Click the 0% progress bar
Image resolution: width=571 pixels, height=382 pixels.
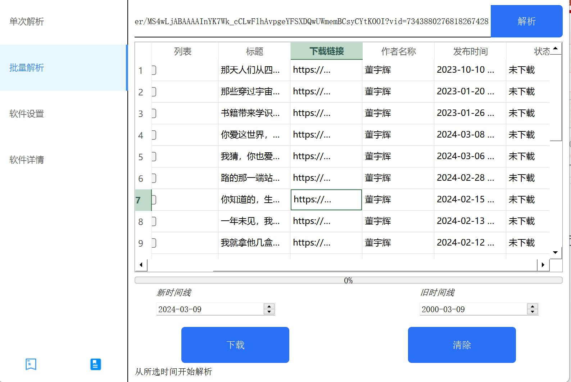coord(348,280)
